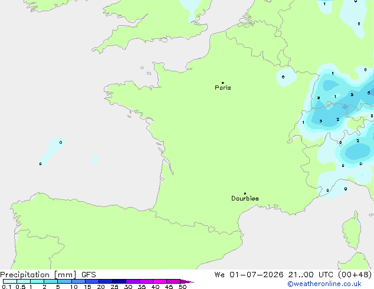374x289 pixels.
Task: Click the GFS model label
Action: (88, 275)
